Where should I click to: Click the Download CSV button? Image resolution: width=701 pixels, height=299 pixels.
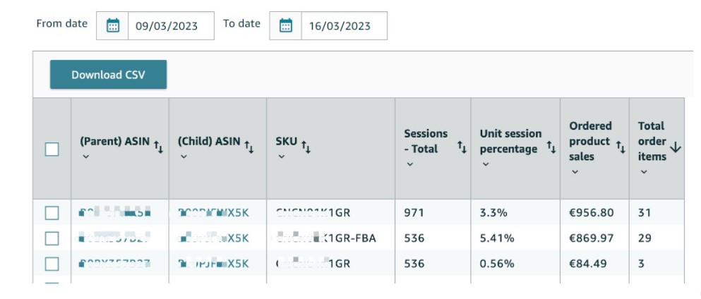[108, 75]
